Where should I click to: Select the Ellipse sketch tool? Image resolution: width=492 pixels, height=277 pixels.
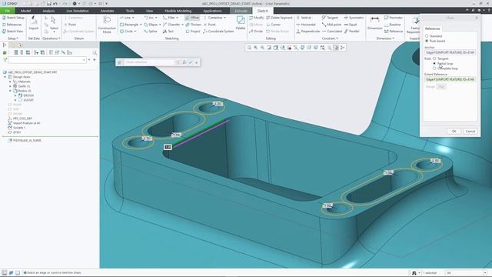point(151,25)
